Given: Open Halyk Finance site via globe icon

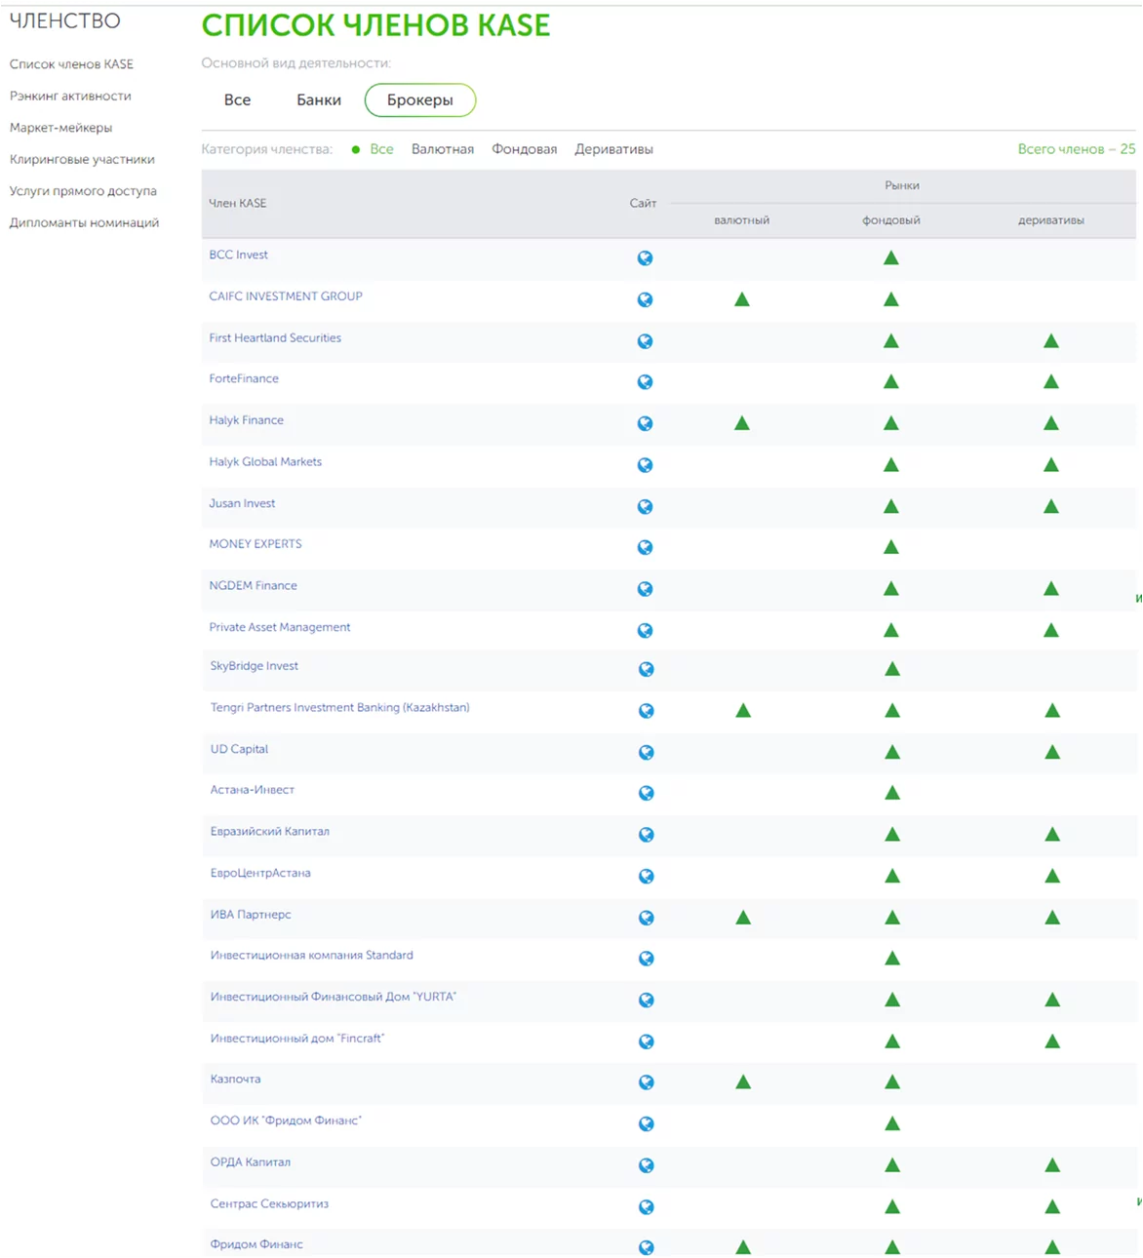Looking at the screenshot, I should click(x=645, y=423).
